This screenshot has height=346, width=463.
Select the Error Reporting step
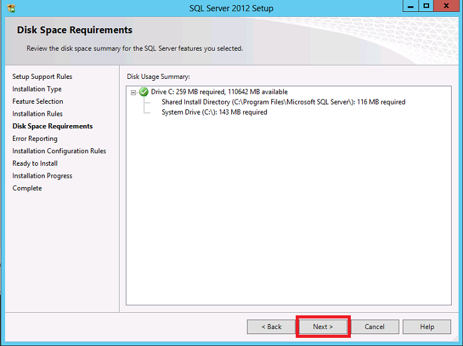tap(35, 139)
